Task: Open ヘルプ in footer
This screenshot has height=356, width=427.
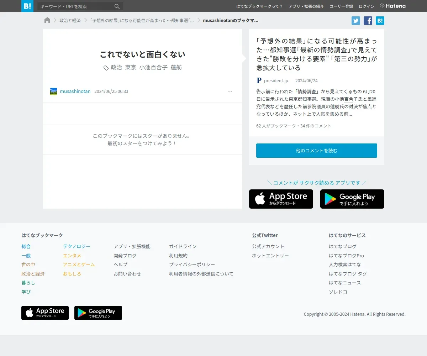Action: [x=120, y=265]
